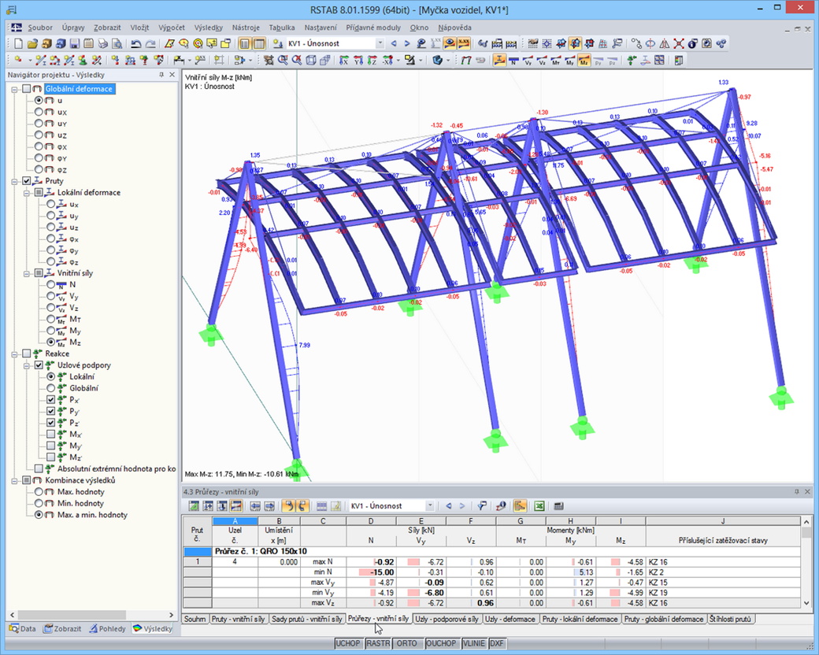The image size is (819, 655).
Task: Click View in X direction icon
Action: [343, 61]
